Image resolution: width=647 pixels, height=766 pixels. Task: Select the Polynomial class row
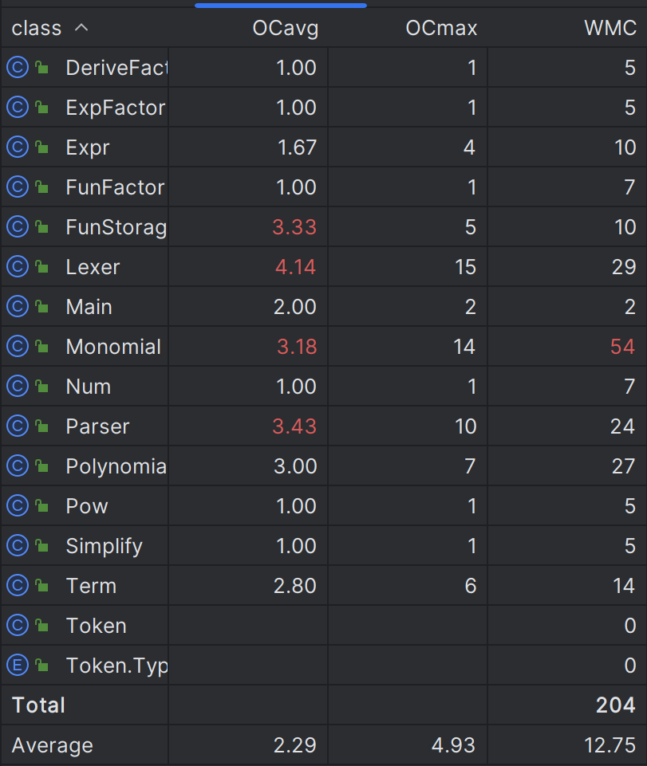323,466
